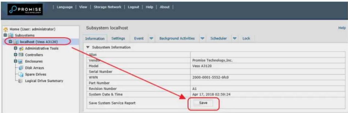Image resolution: width=348 pixels, height=113 pixels.
Task: Select the Revision Number value A1
Action: (194, 89)
